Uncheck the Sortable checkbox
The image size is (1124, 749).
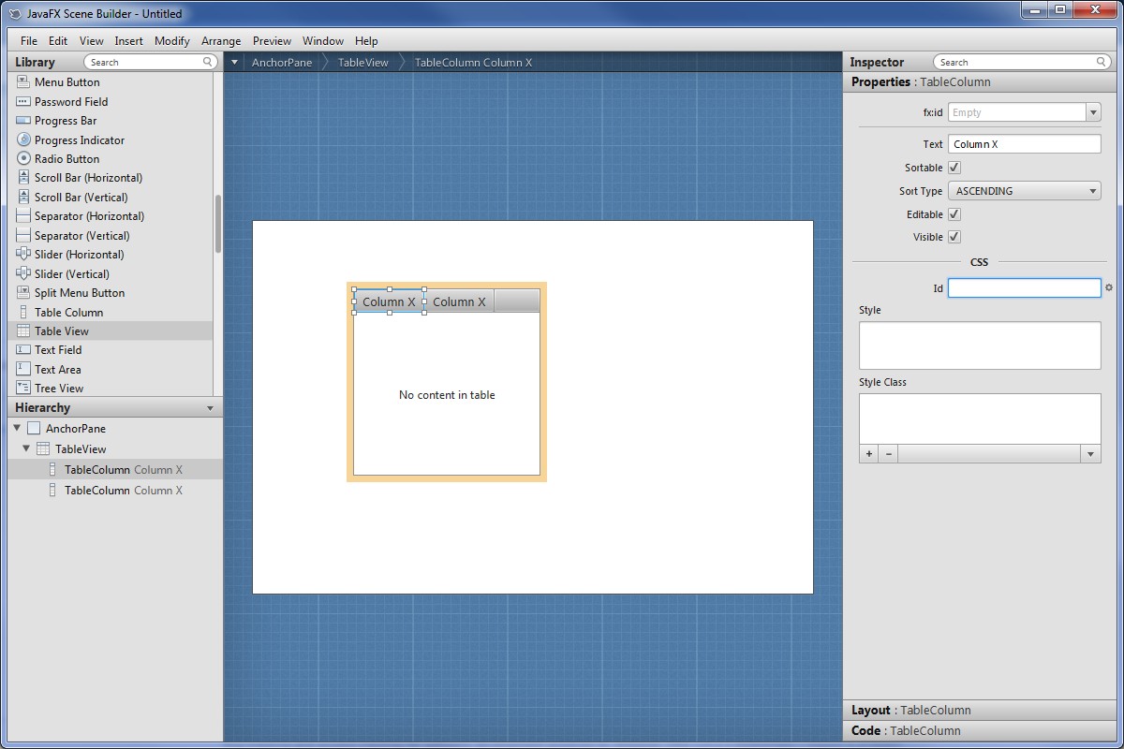(x=954, y=168)
